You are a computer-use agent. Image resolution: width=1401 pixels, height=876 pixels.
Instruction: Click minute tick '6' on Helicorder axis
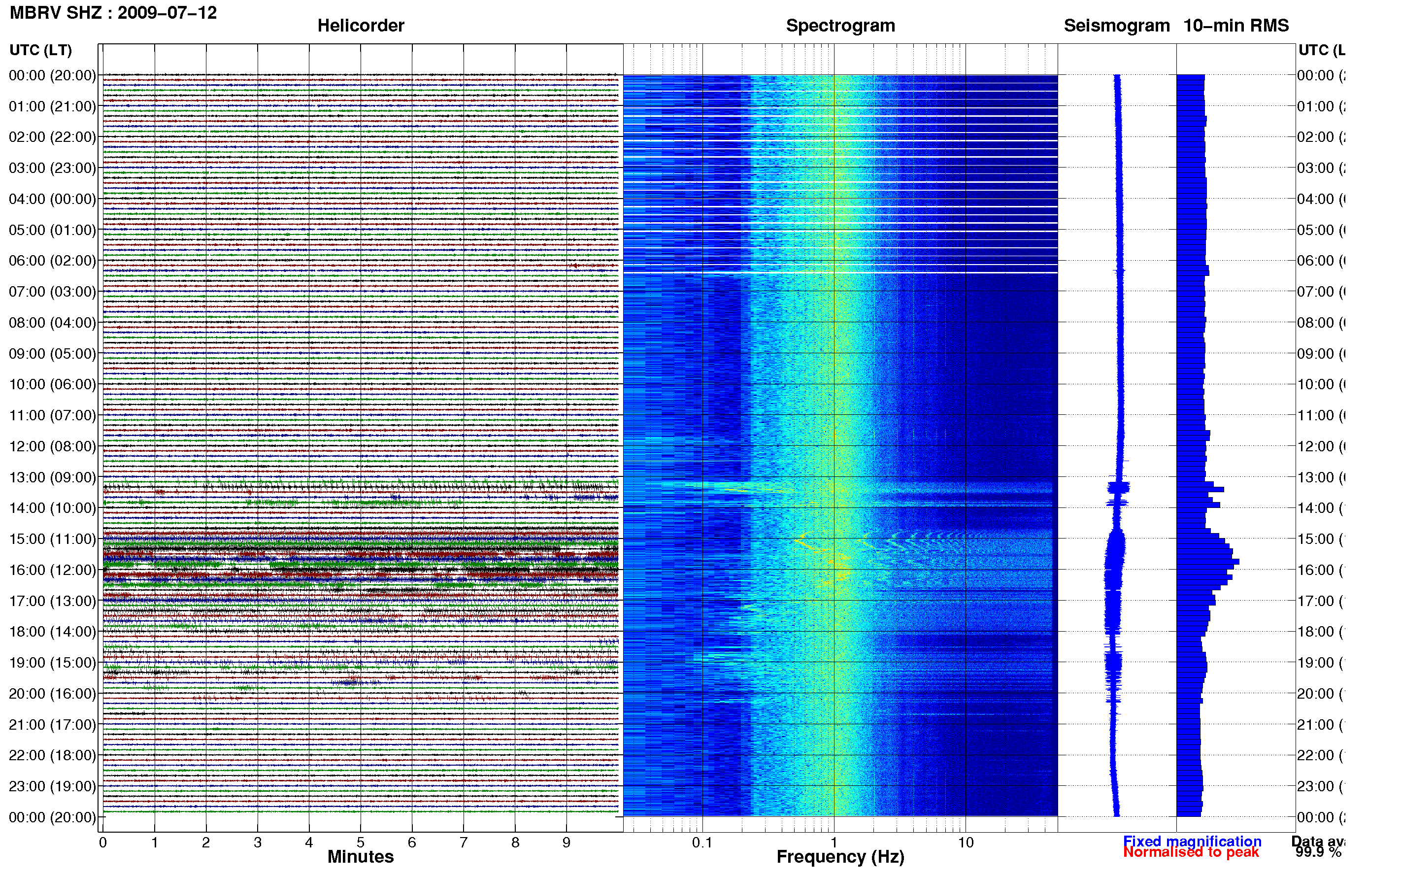point(412,842)
